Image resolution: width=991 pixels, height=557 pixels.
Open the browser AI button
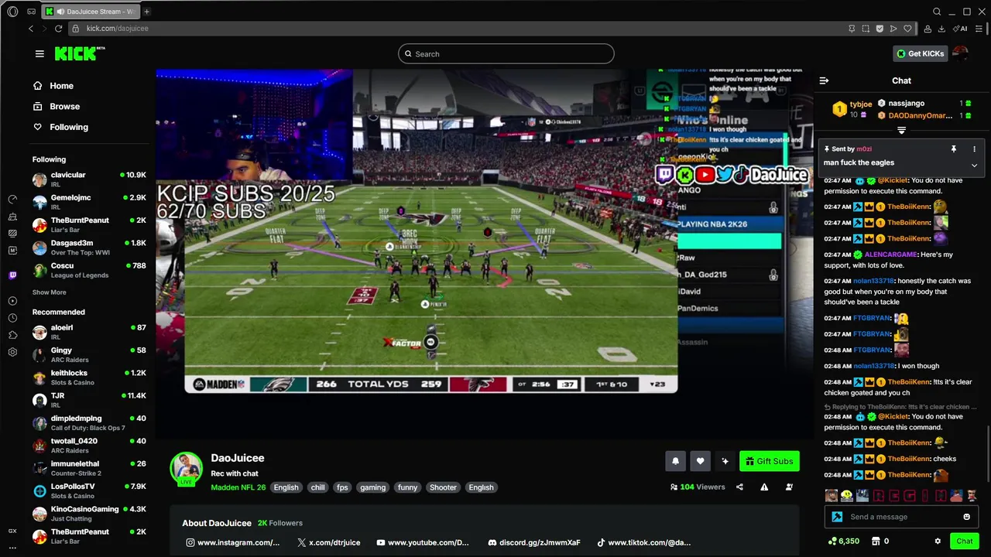tap(961, 29)
